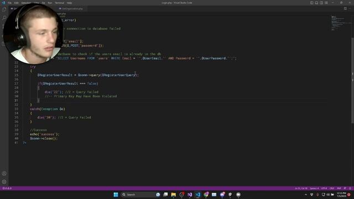The height and width of the screenshot is (199, 354).
Task: Toggle the secondary side bar layout icon
Action: 321,3
